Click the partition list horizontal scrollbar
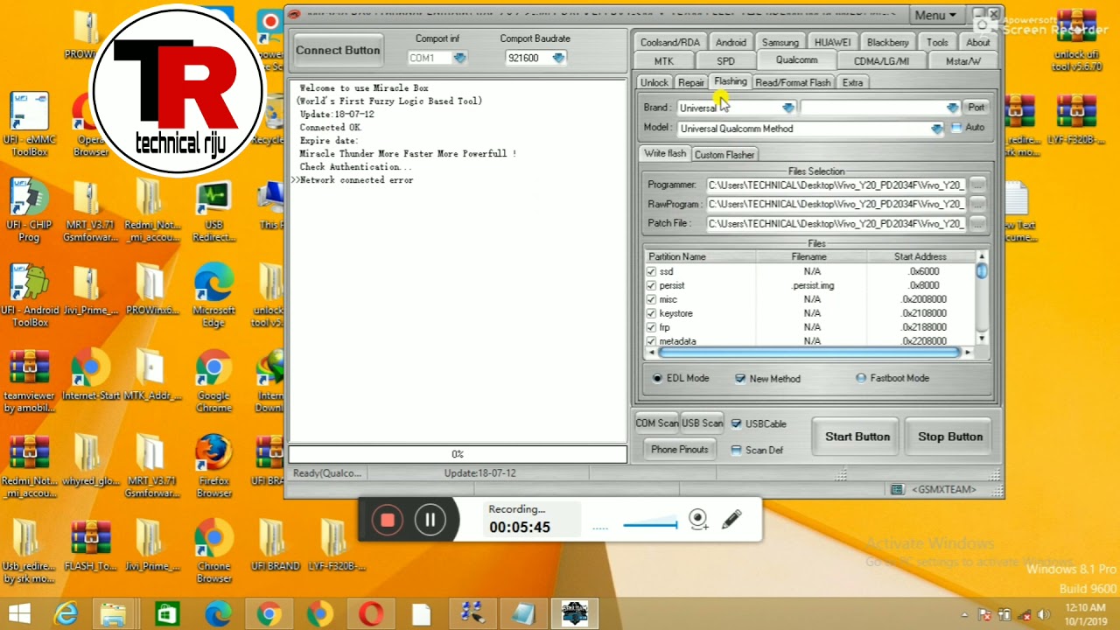This screenshot has width=1120, height=630. [x=808, y=352]
